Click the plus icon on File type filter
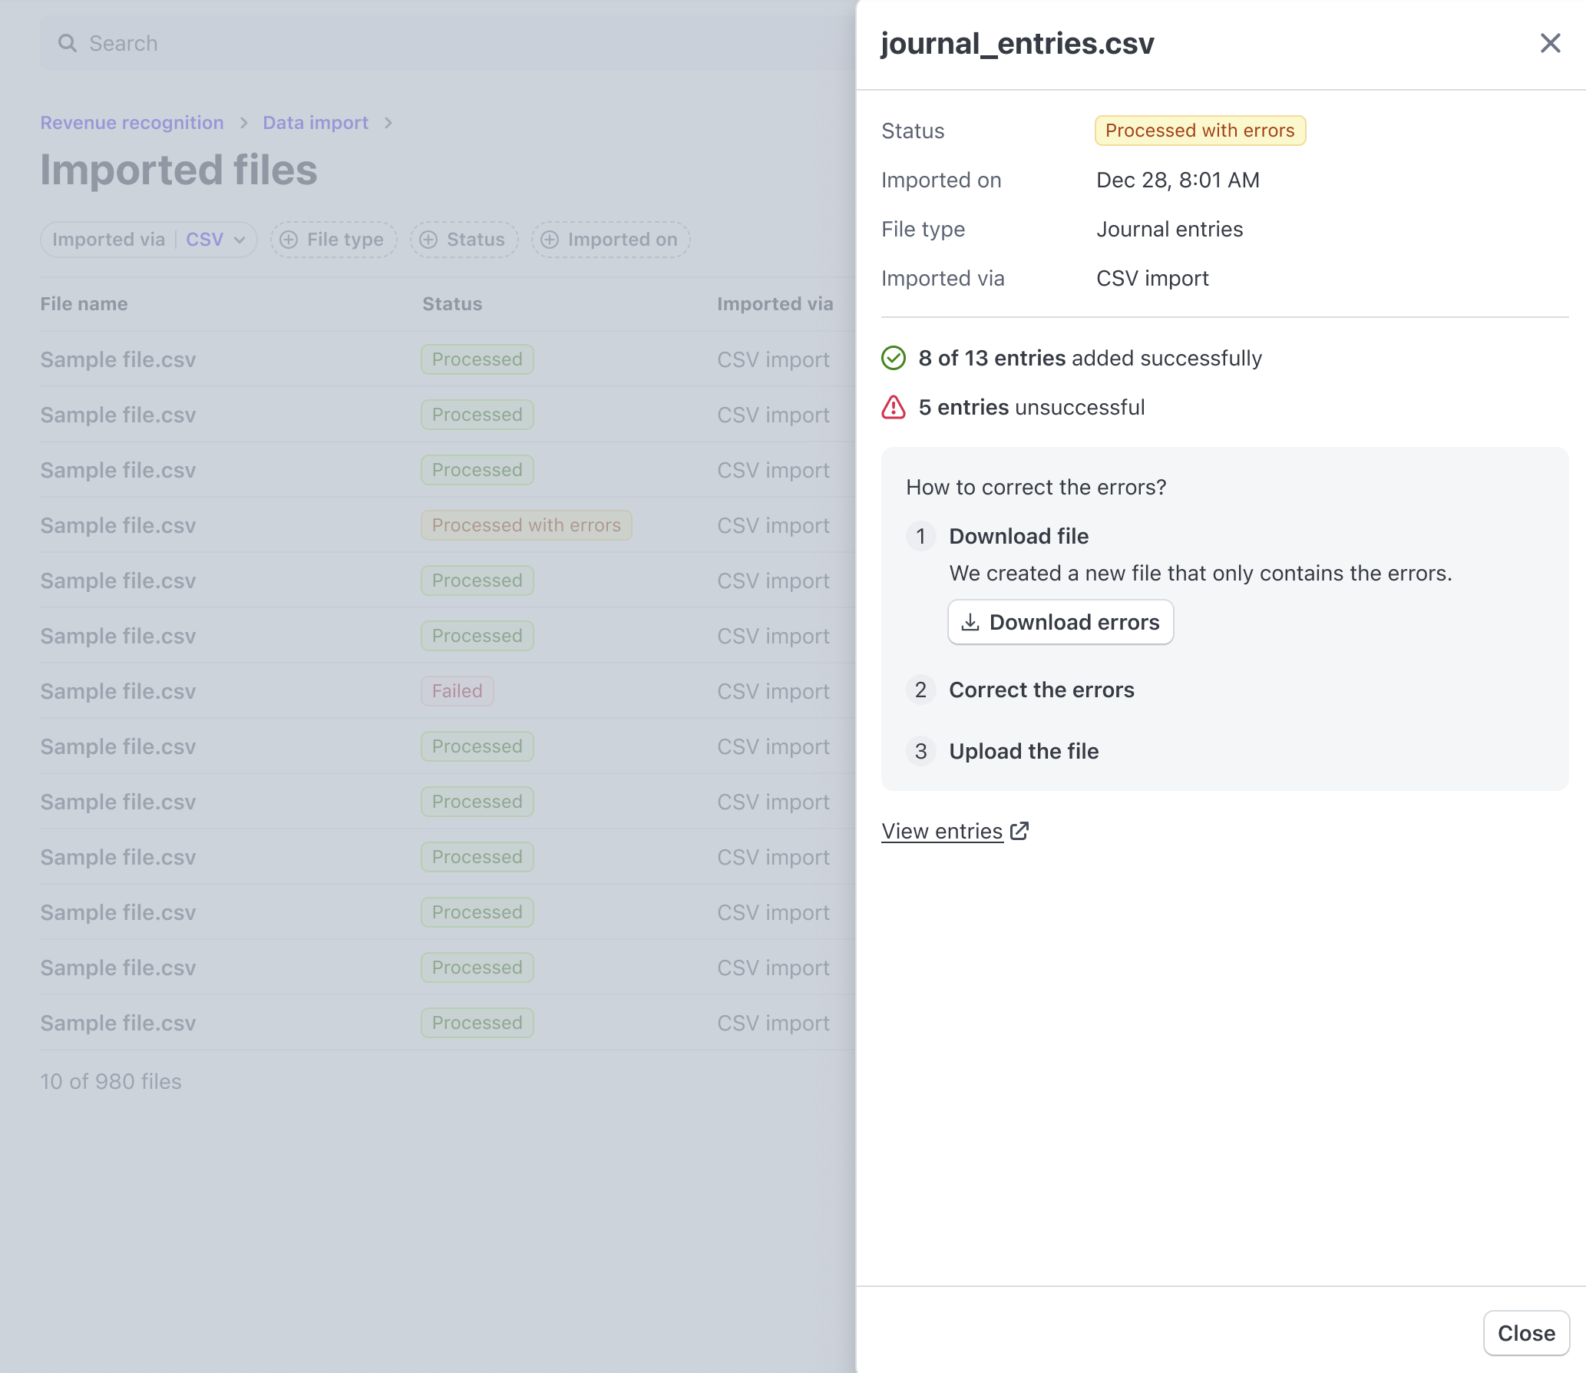 coord(288,239)
